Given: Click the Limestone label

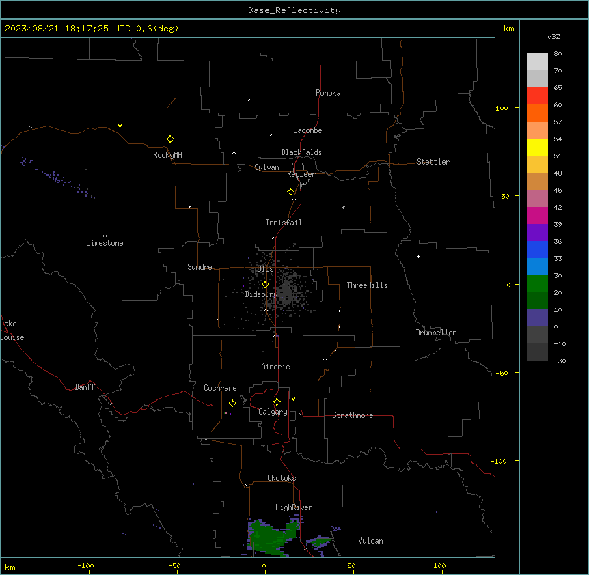Looking at the screenshot, I should (105, 243).
